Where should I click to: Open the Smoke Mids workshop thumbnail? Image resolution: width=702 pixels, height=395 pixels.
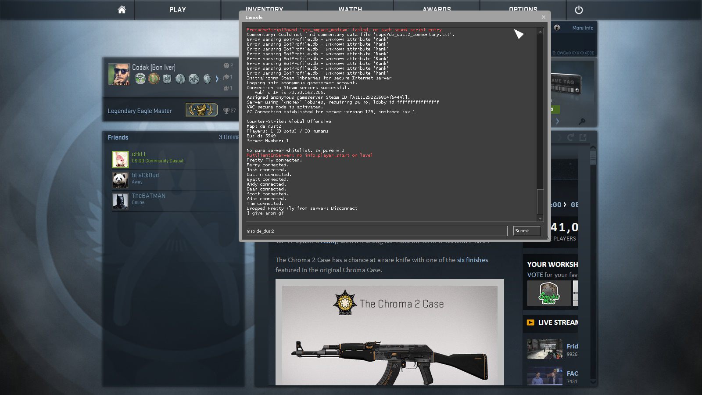pyautogui.click(x=549, y=293)
